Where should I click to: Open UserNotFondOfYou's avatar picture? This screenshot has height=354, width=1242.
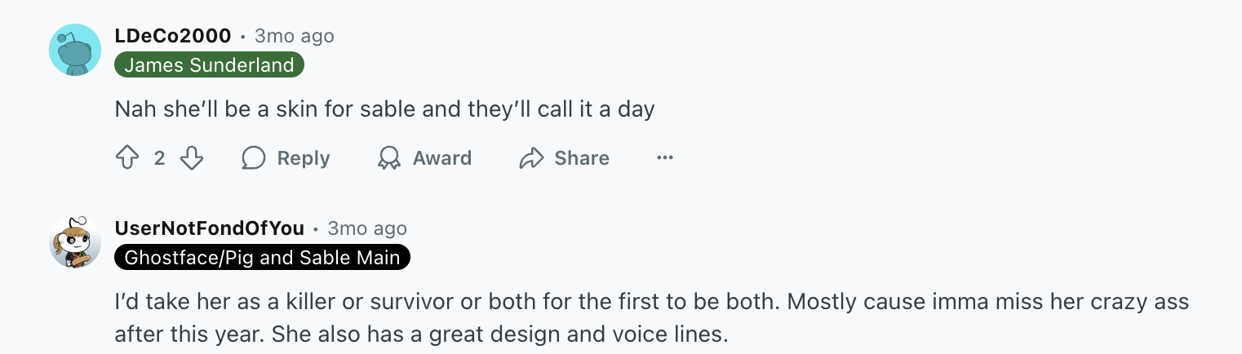click(75, 242)
